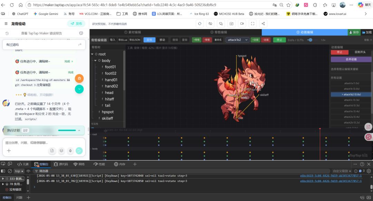Open the top context dropdown in console

(x=19, y=171)
